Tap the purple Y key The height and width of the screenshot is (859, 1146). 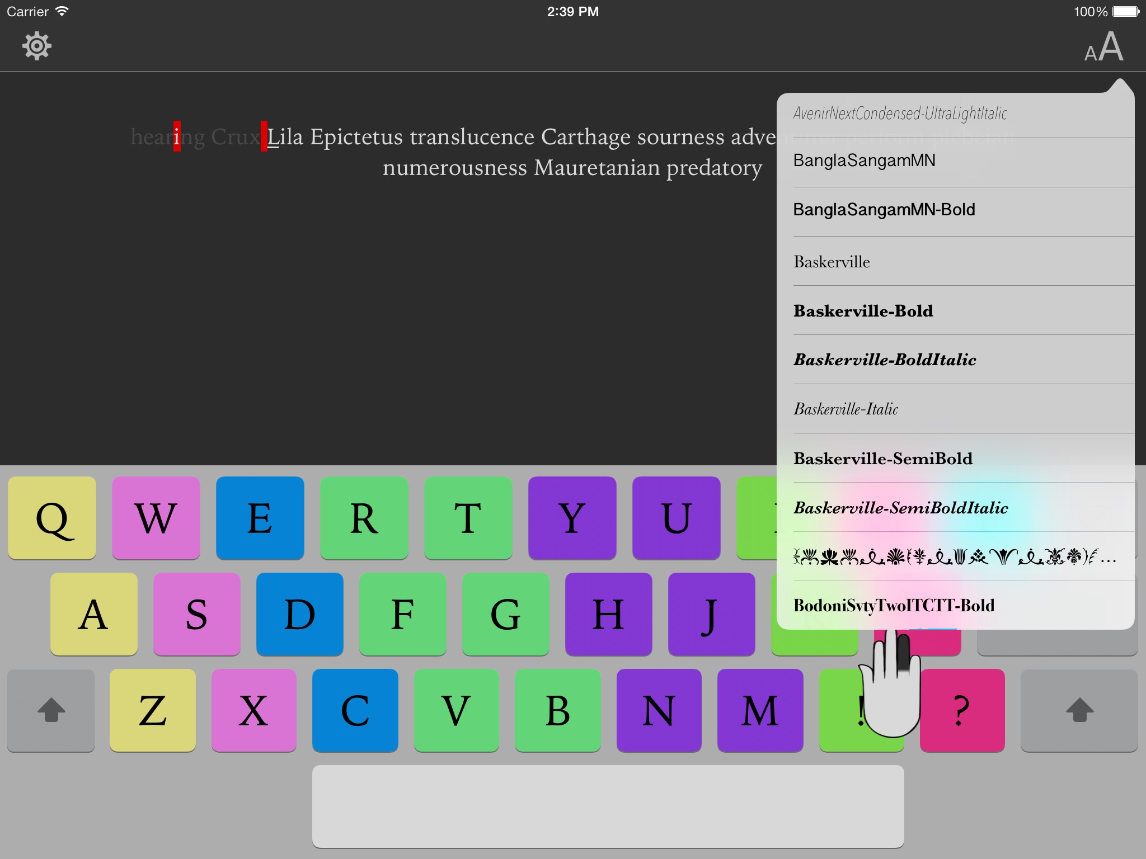tap(572, 518)
